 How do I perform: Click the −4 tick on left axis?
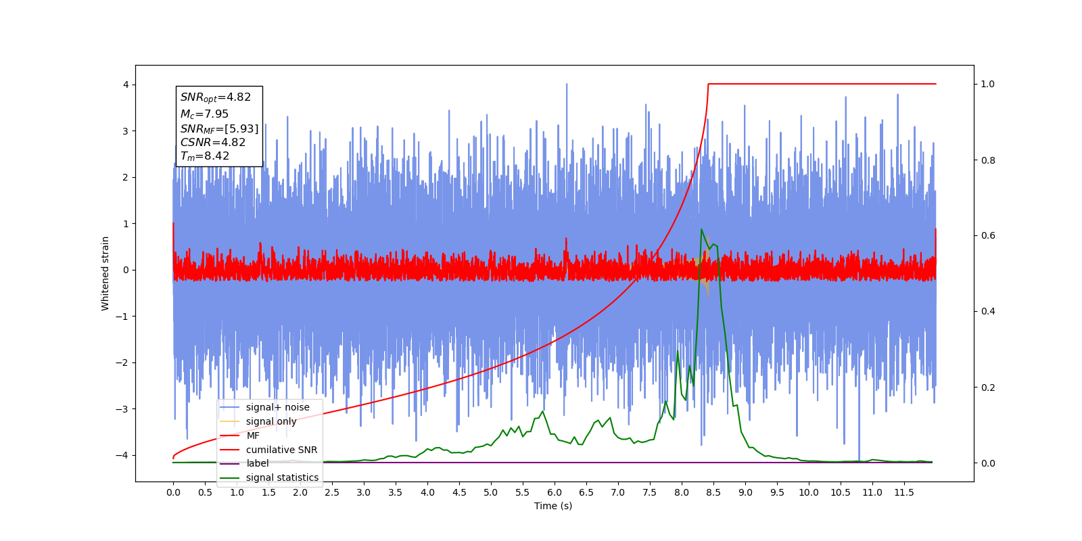tap(122, 455)
